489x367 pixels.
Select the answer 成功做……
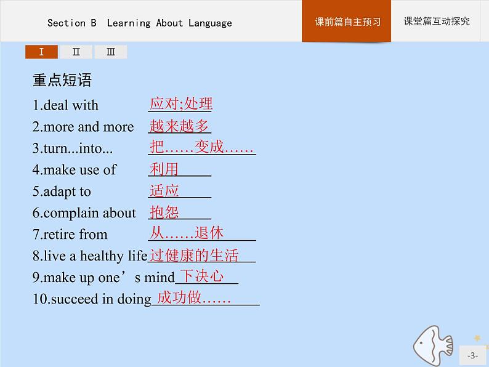click(x=193, y=297)
